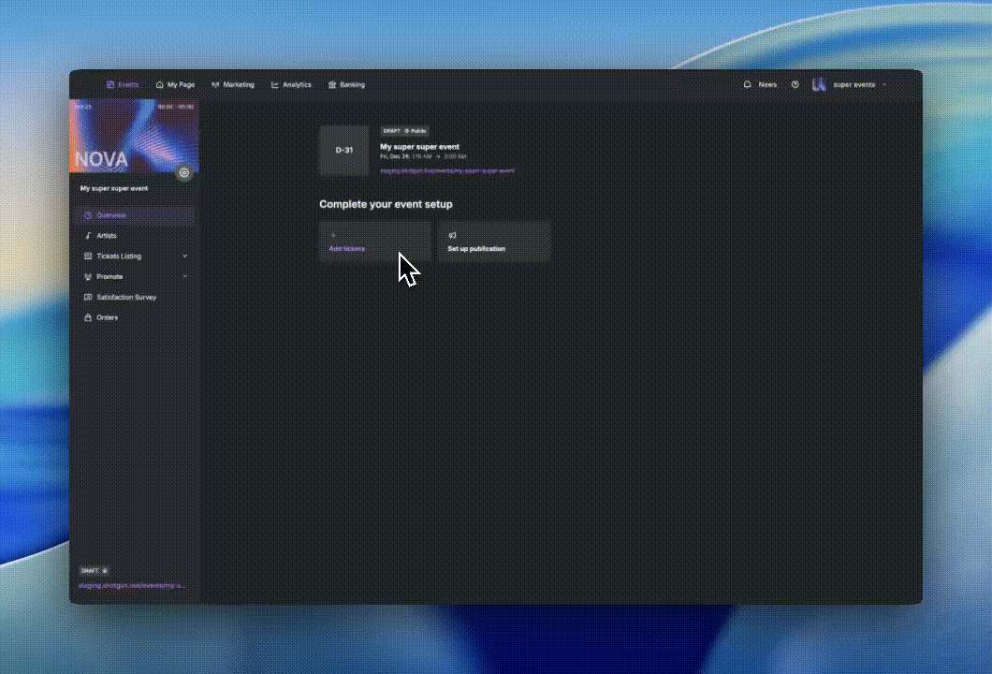
Task: Go to My Page in the top navigation
Action: click(x=175, y=85)
